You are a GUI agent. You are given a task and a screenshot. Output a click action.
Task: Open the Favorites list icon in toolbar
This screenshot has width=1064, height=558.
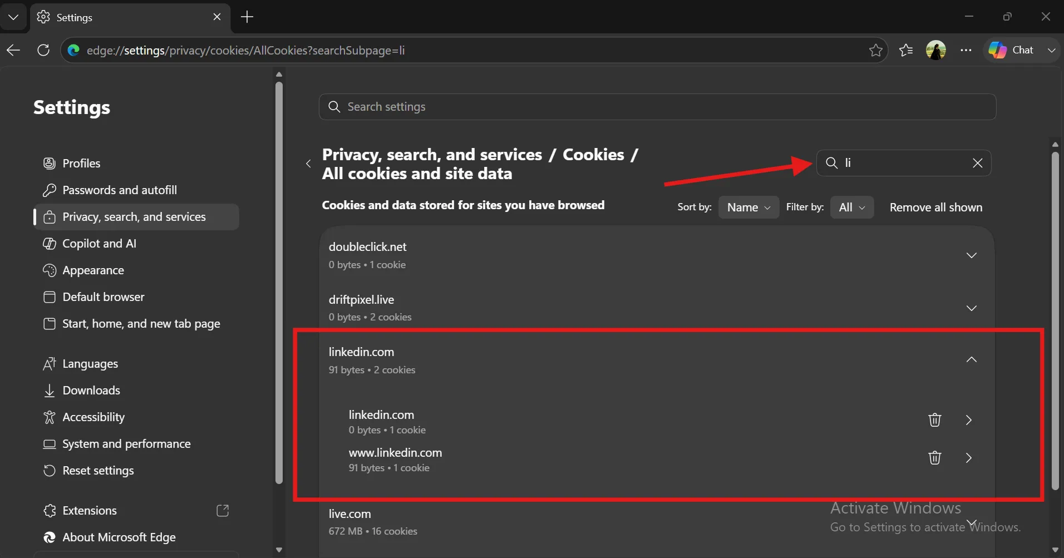click(906, 50)
